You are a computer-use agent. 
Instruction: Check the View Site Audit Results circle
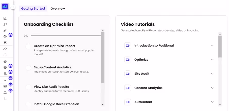click(x=28, y=87)
